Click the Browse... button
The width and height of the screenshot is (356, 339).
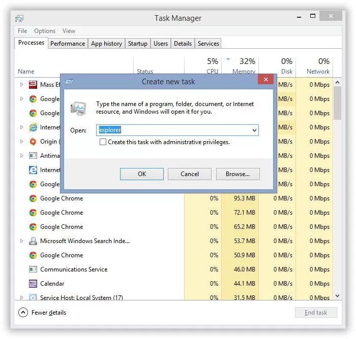coord(238,174)
